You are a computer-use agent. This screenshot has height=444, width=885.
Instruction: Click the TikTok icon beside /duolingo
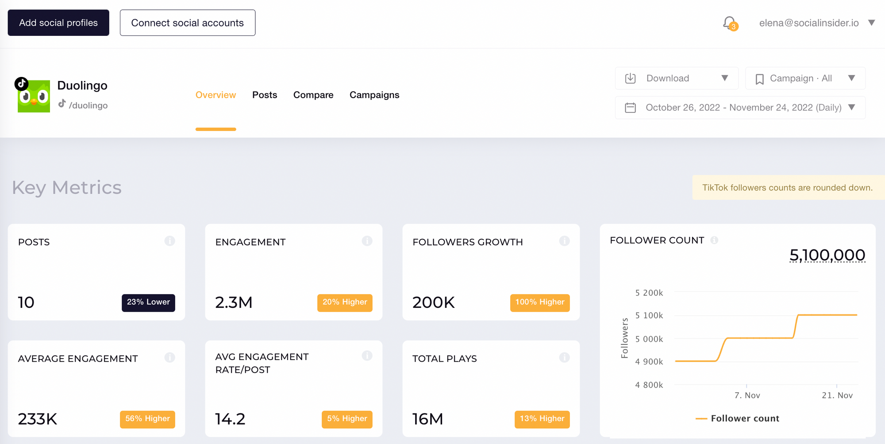coord(62,103)
